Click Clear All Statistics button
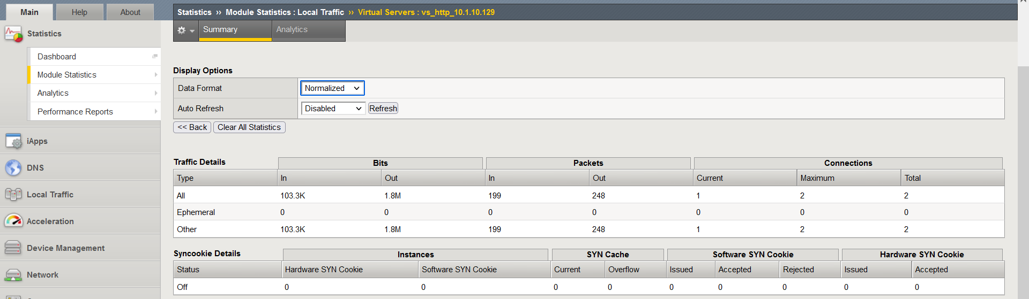The width and height of the screenshot is (1029, 299). tap(249, 127)
